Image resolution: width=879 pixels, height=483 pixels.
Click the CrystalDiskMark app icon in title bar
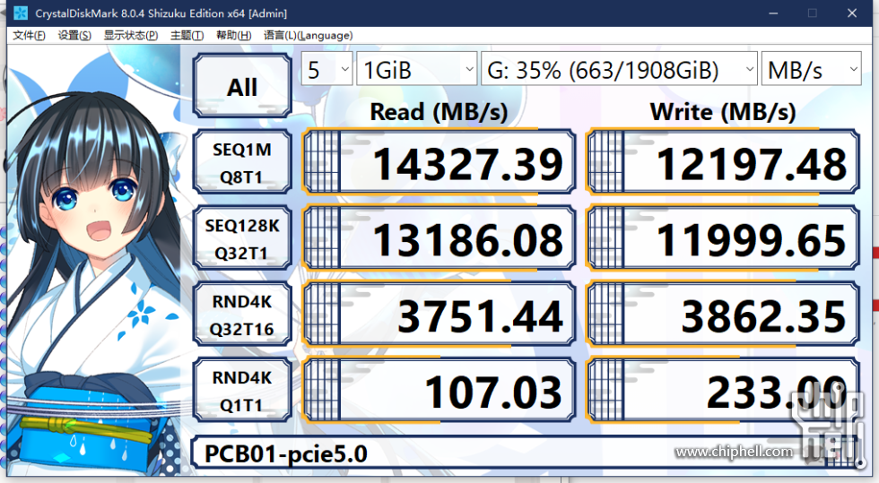click(20, 13)
